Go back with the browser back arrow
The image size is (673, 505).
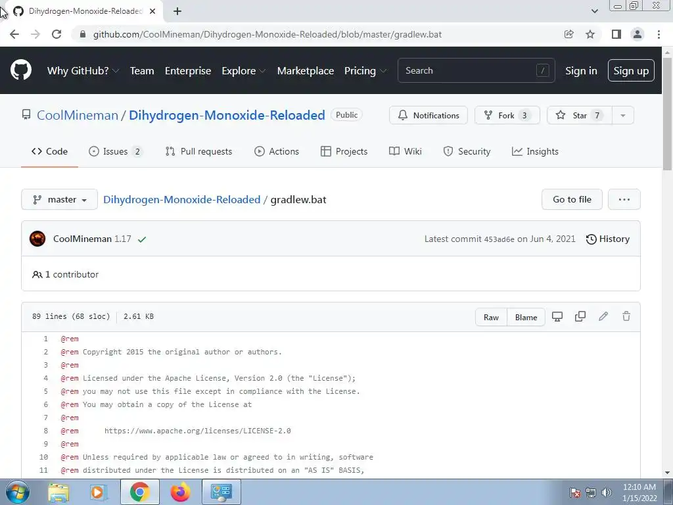point(14,34)
